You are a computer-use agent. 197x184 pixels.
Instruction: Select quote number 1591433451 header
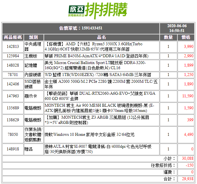click(x=81, y=28)
